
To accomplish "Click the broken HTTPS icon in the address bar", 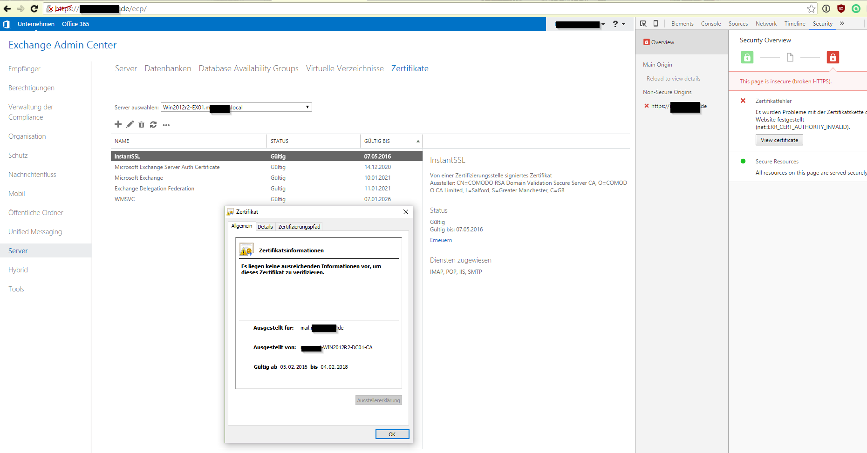I will coord(50,9).
